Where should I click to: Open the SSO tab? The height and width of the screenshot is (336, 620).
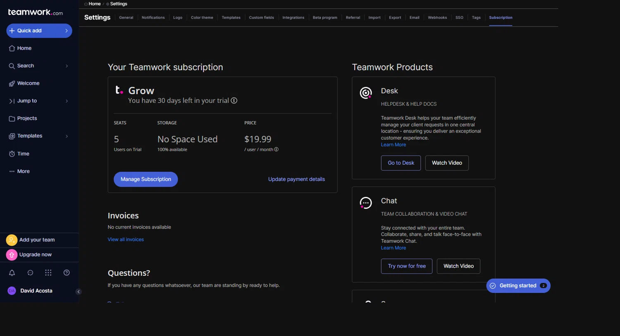click(459, 18)
